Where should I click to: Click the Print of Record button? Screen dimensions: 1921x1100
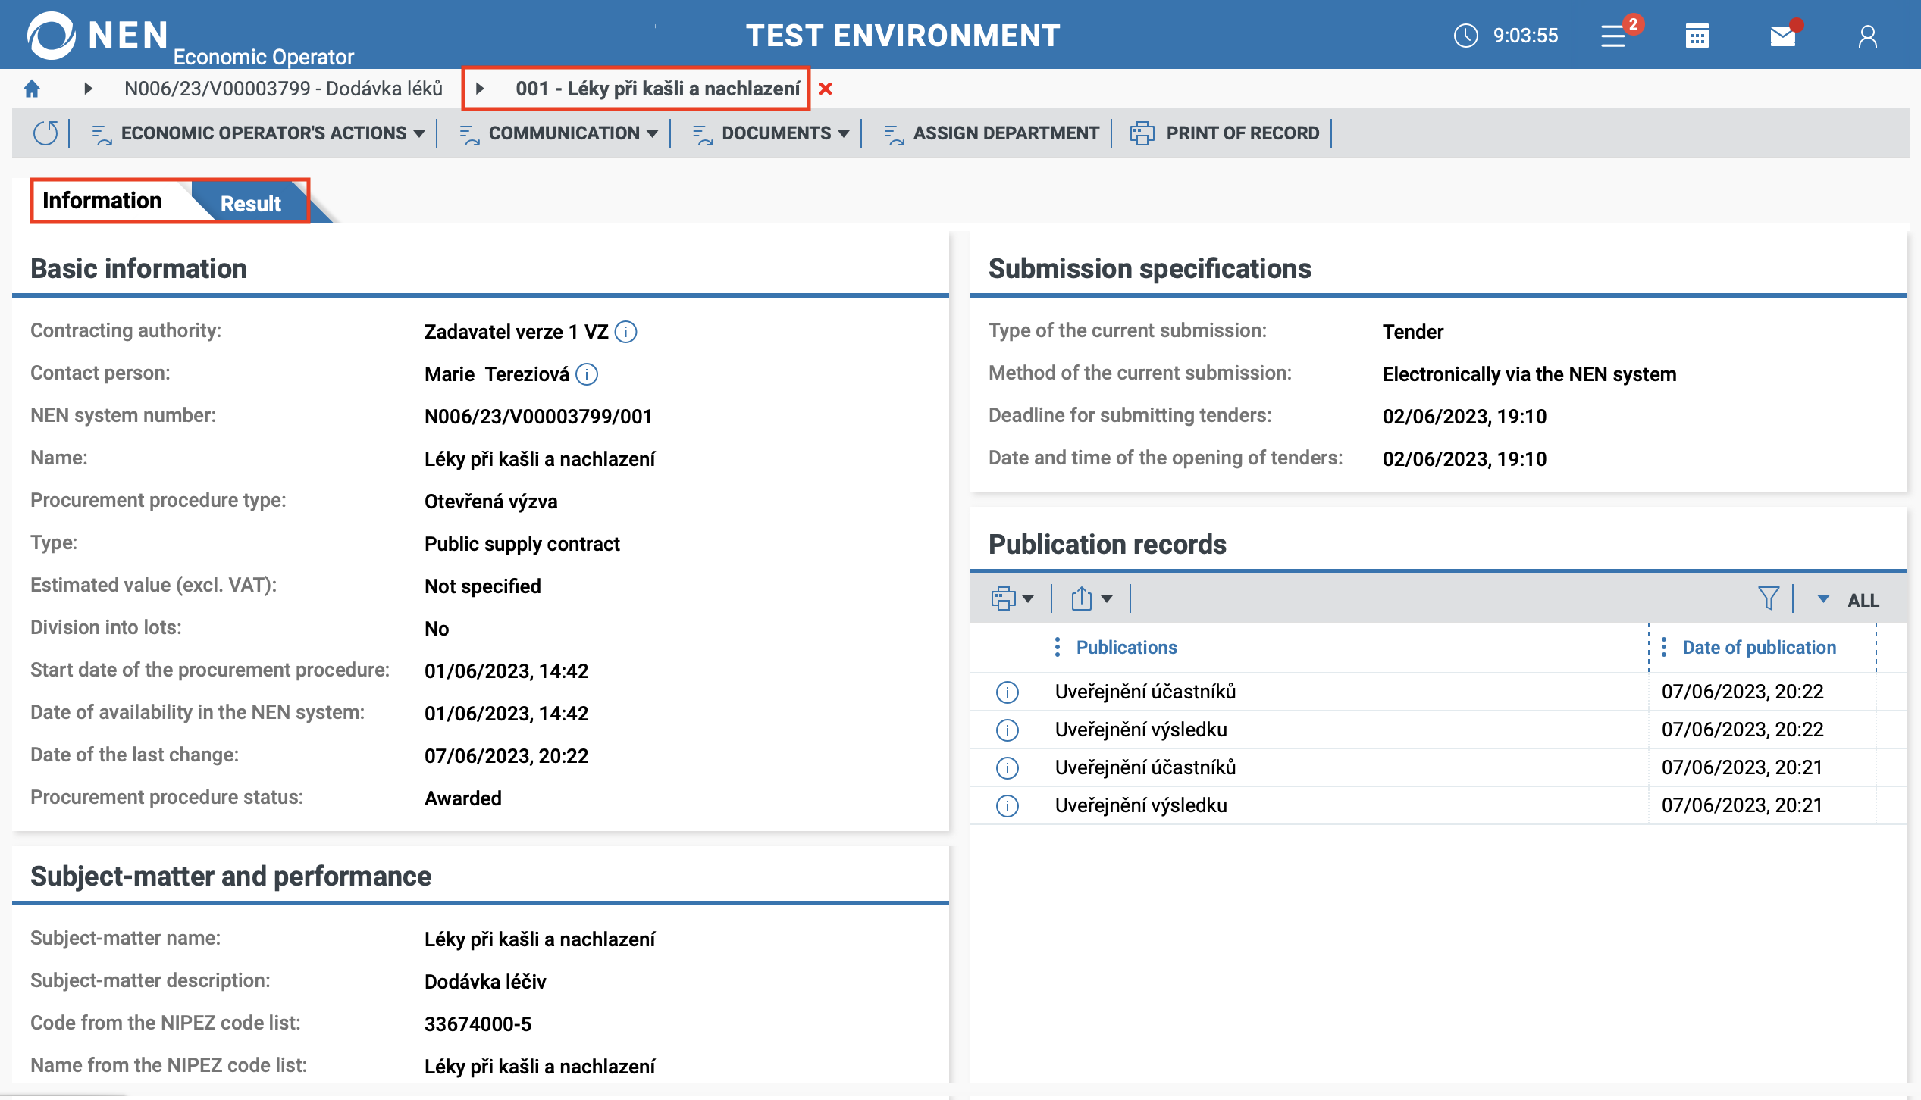1225,133
